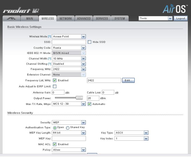Open the Ubiquiti logo tab

(x=12, y=18)
